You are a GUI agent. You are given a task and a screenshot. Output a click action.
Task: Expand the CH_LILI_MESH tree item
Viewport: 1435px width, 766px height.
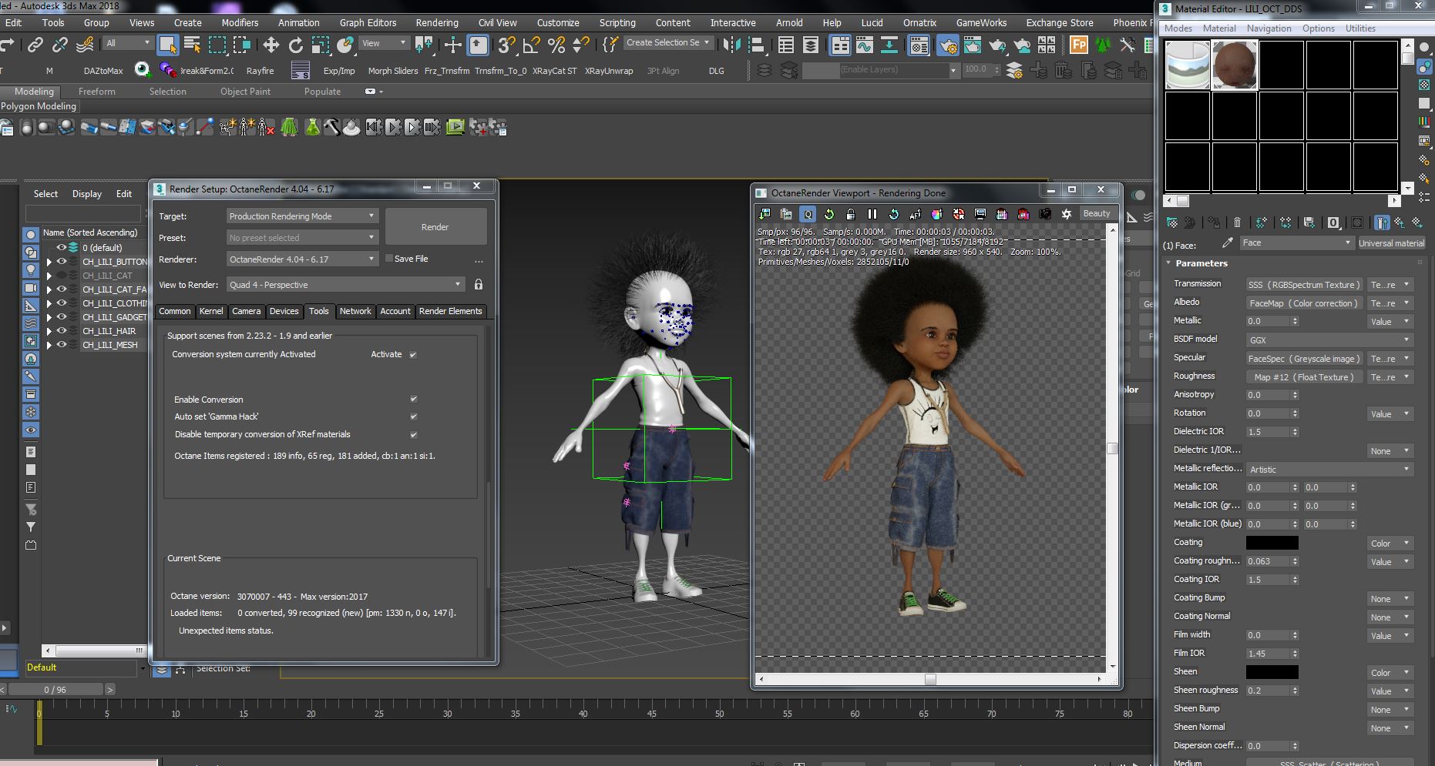(x=49, y=346)
